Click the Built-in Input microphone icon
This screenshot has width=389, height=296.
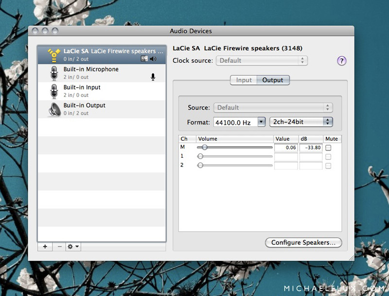click(54, 92)
